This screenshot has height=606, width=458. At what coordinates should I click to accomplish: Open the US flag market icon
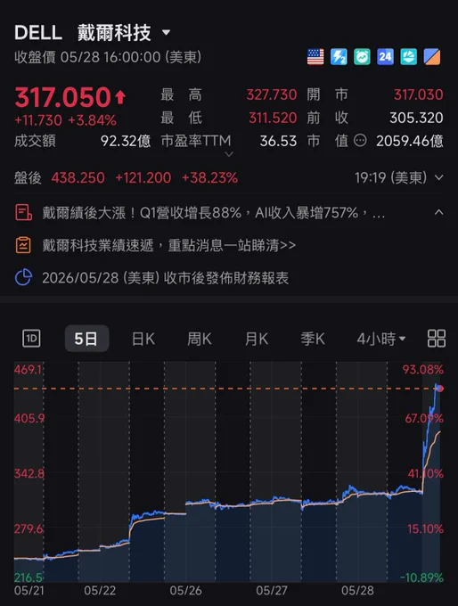[x=315, y=57]
